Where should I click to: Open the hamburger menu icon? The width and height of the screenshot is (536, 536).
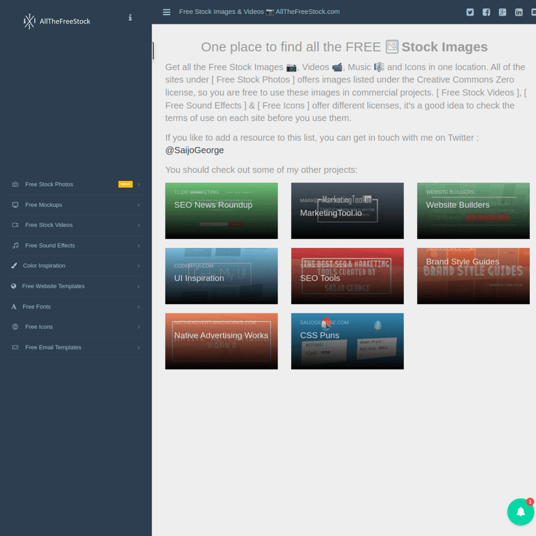[x=167, y=12]
